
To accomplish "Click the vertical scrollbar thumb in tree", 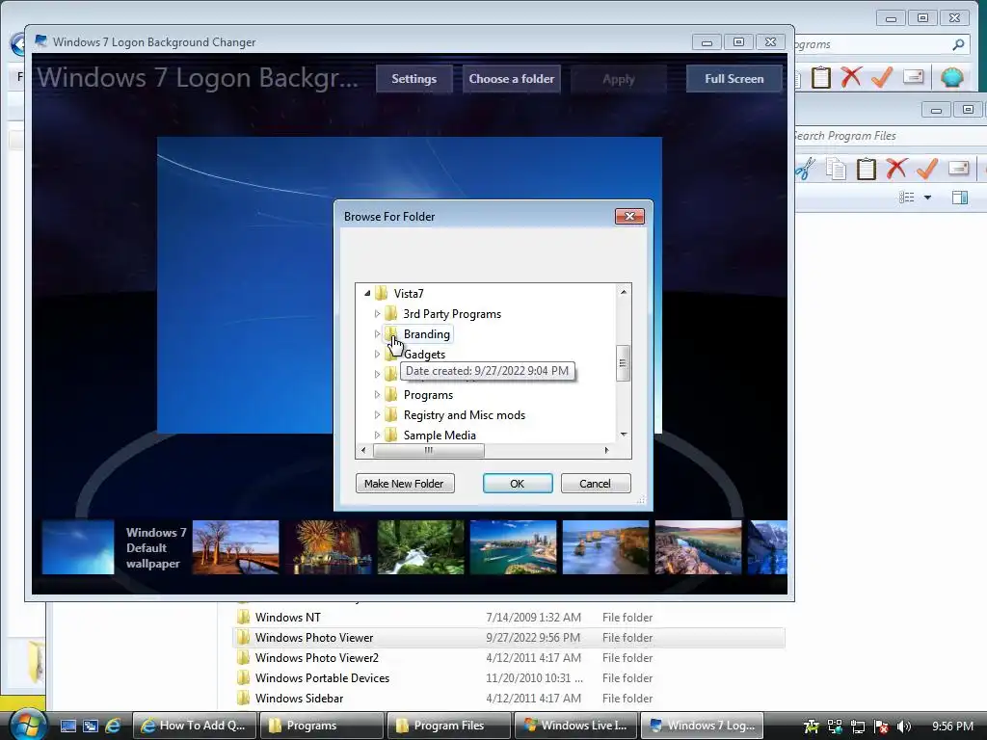I will coord(624,363).
